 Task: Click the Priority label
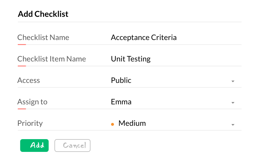(x=30, y=123)
